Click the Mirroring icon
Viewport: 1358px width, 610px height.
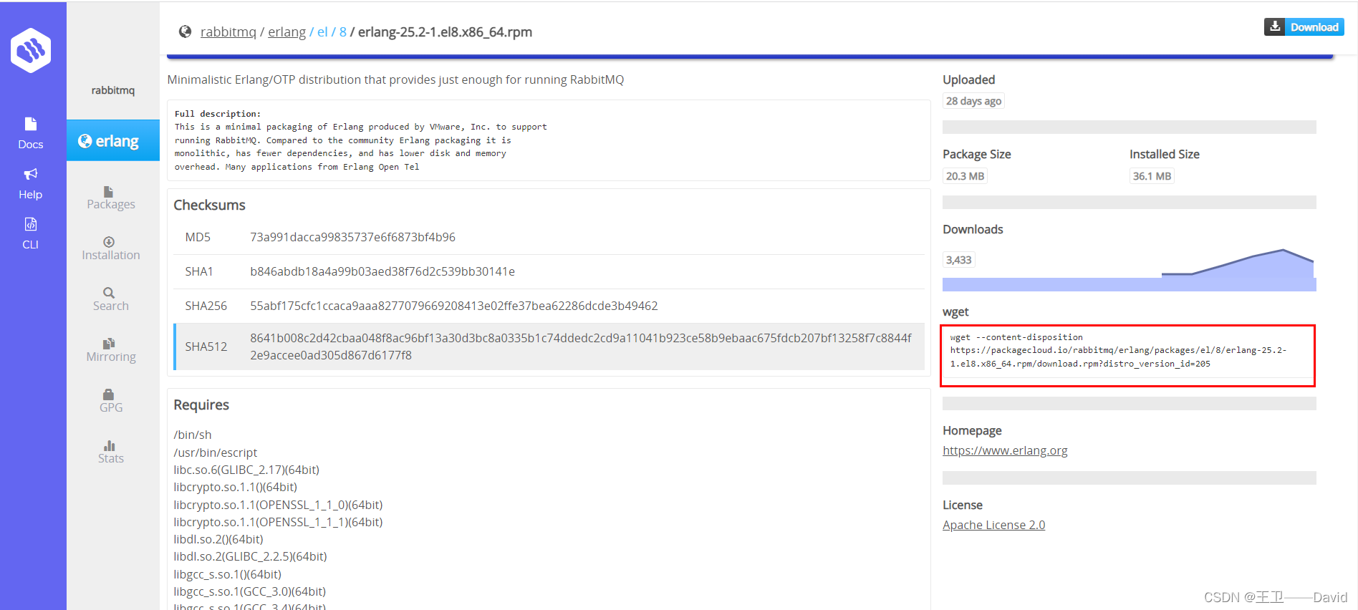pos(109,344)
